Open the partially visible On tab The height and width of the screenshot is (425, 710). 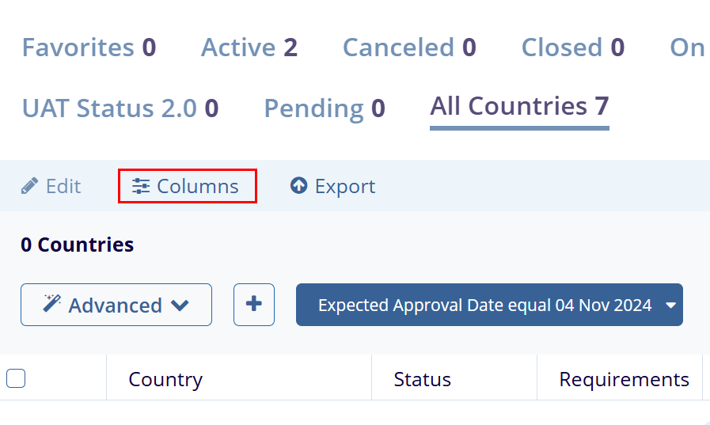687,48
